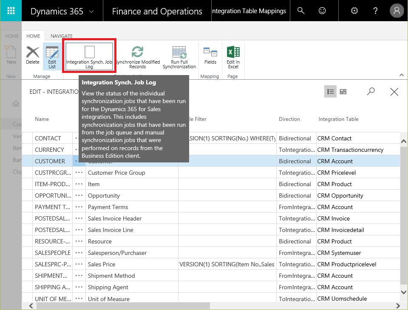408x310 pixels.
Task: Select background window's HOME tab
Action: 12,36
